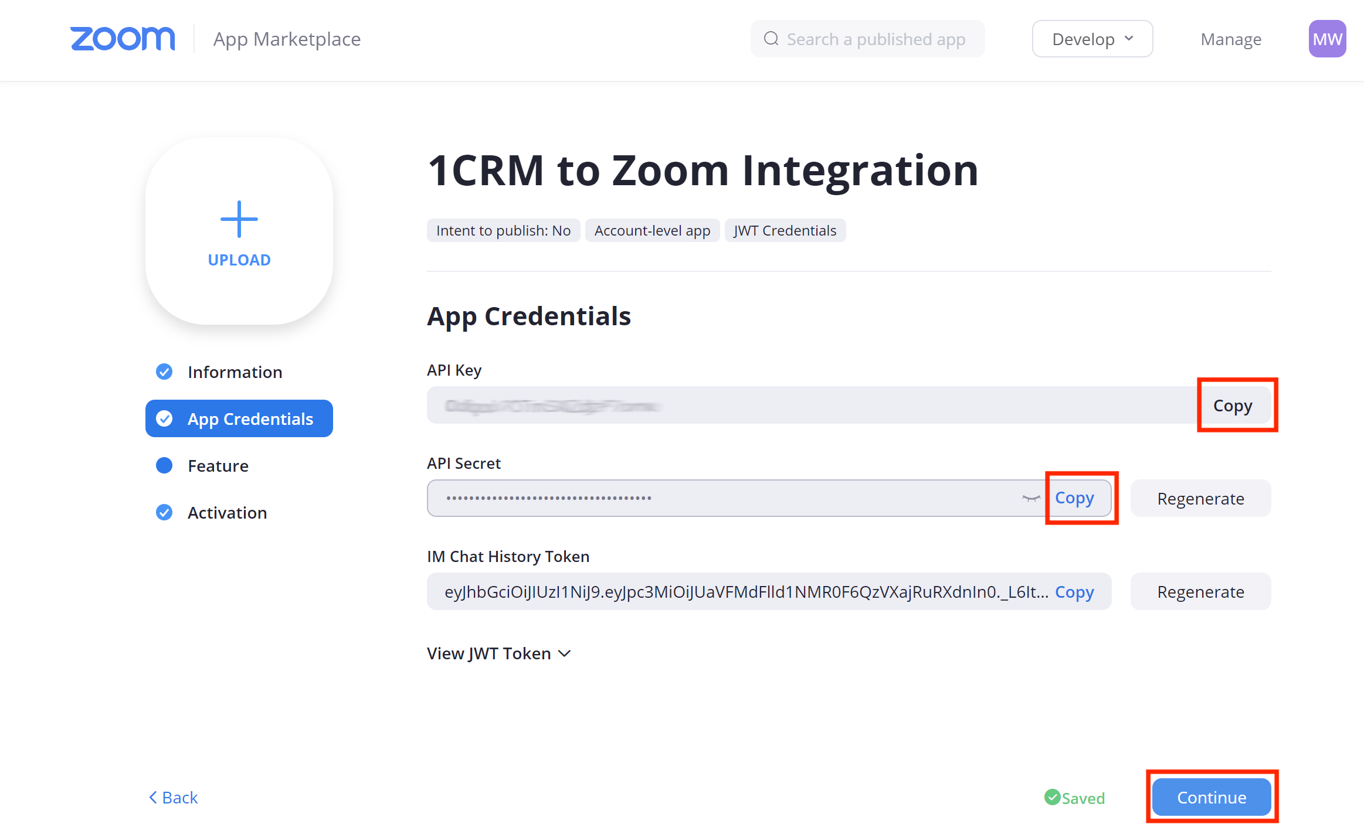This screenshot has height=831, width=1364.
Task: Click the green Saved checkmark icon
Action: click(x=1053, y=797)
